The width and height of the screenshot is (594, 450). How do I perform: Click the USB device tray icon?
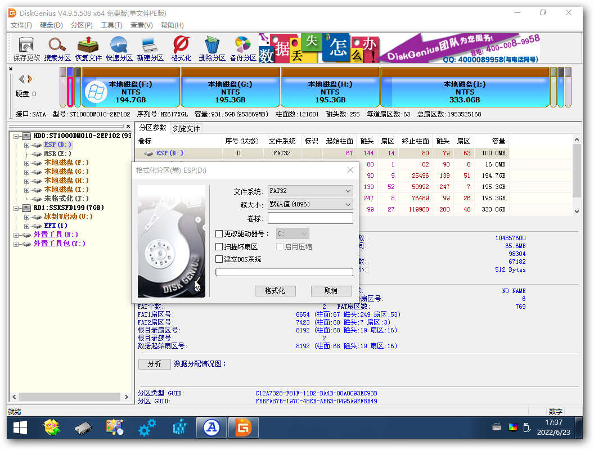coord(526,427)
